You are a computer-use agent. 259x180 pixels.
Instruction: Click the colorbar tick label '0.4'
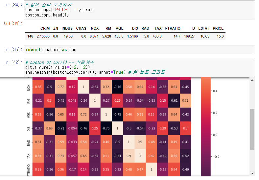pyautogui.click(x=215, y=91)
